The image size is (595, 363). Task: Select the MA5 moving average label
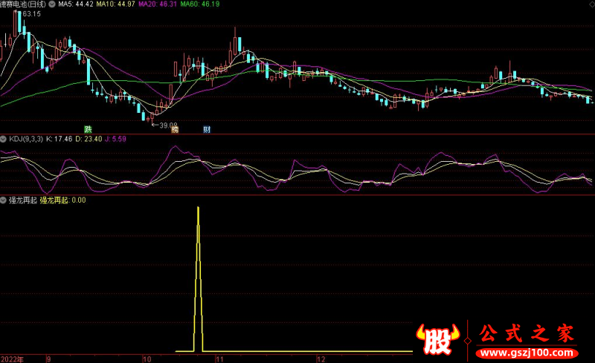tap(77, 4)
